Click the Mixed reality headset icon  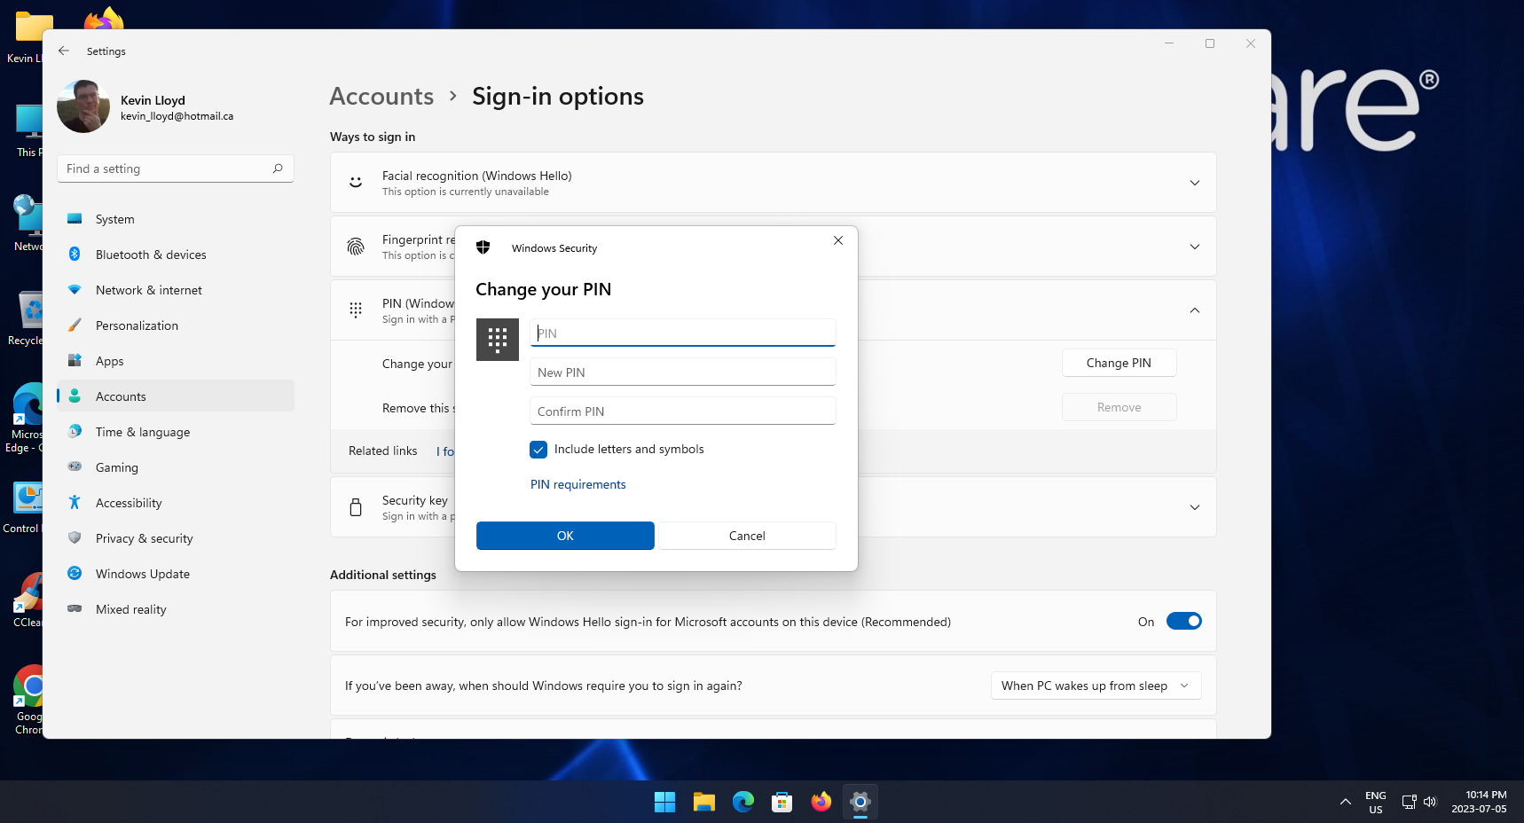tap(75, 609)
